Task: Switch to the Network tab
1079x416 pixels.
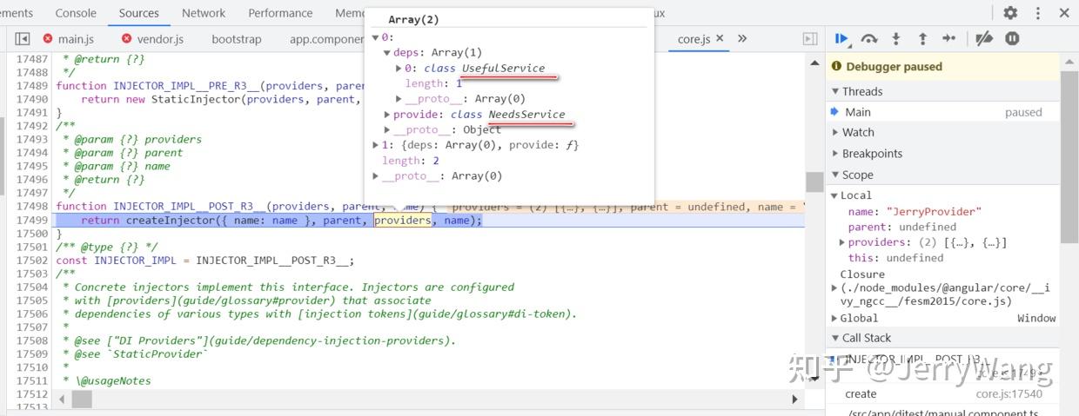Action: pos(204,13)
